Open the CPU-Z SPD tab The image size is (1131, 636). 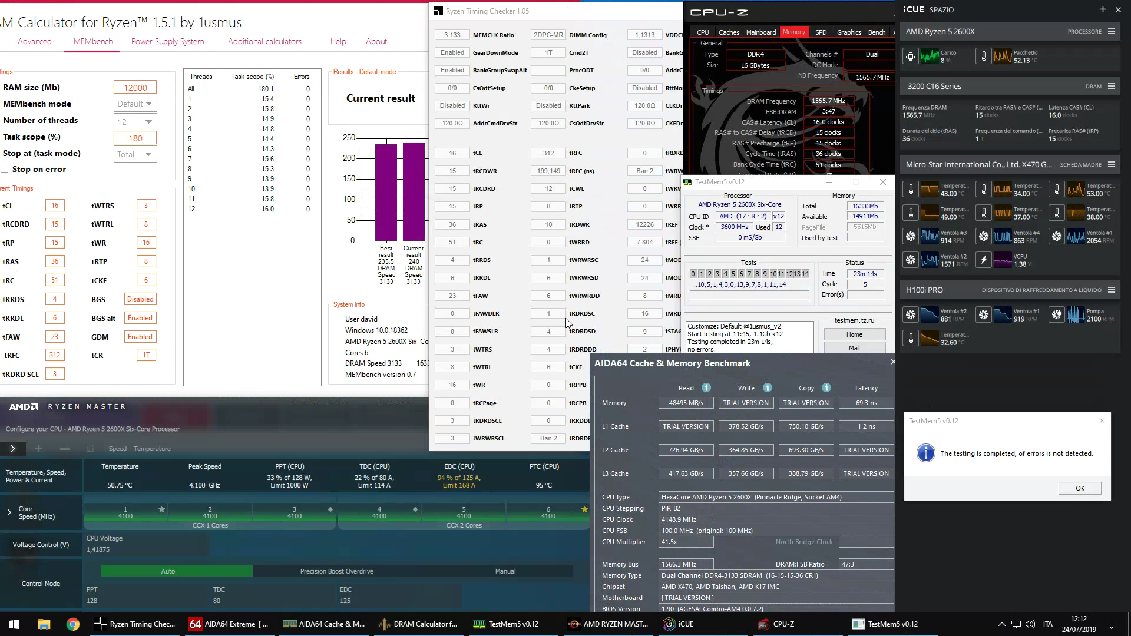(x=821, y=32)
